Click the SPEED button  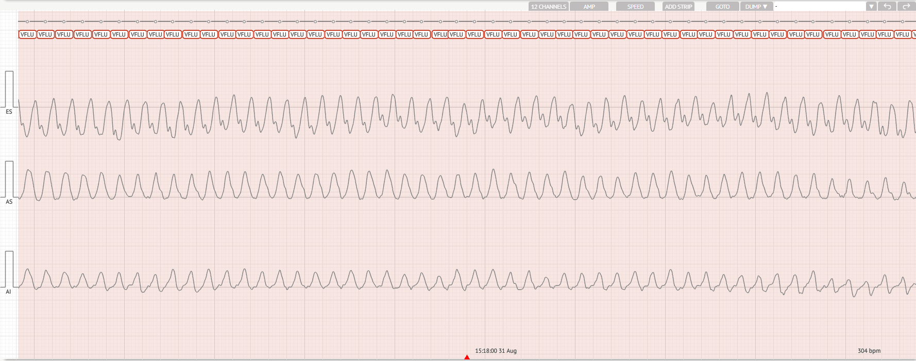click(x=635, y=7)
